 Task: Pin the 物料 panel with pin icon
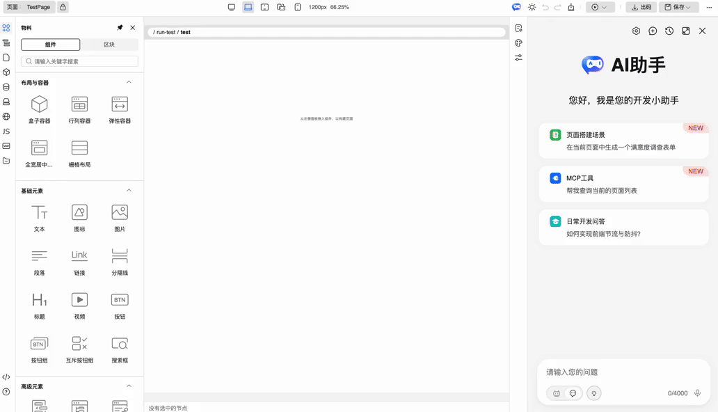120,27
